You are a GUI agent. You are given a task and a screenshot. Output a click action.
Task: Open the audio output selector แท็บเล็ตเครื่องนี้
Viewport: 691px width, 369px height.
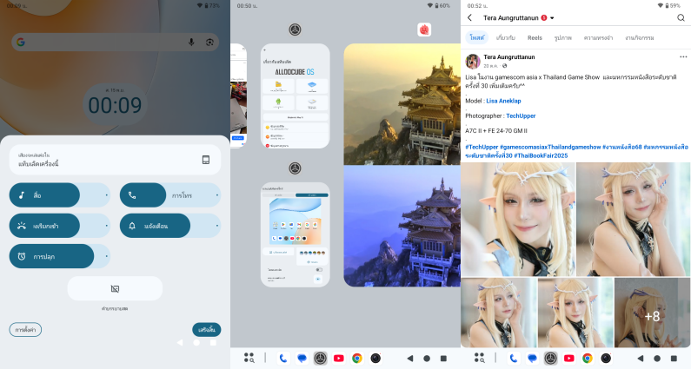coord(115,160)
